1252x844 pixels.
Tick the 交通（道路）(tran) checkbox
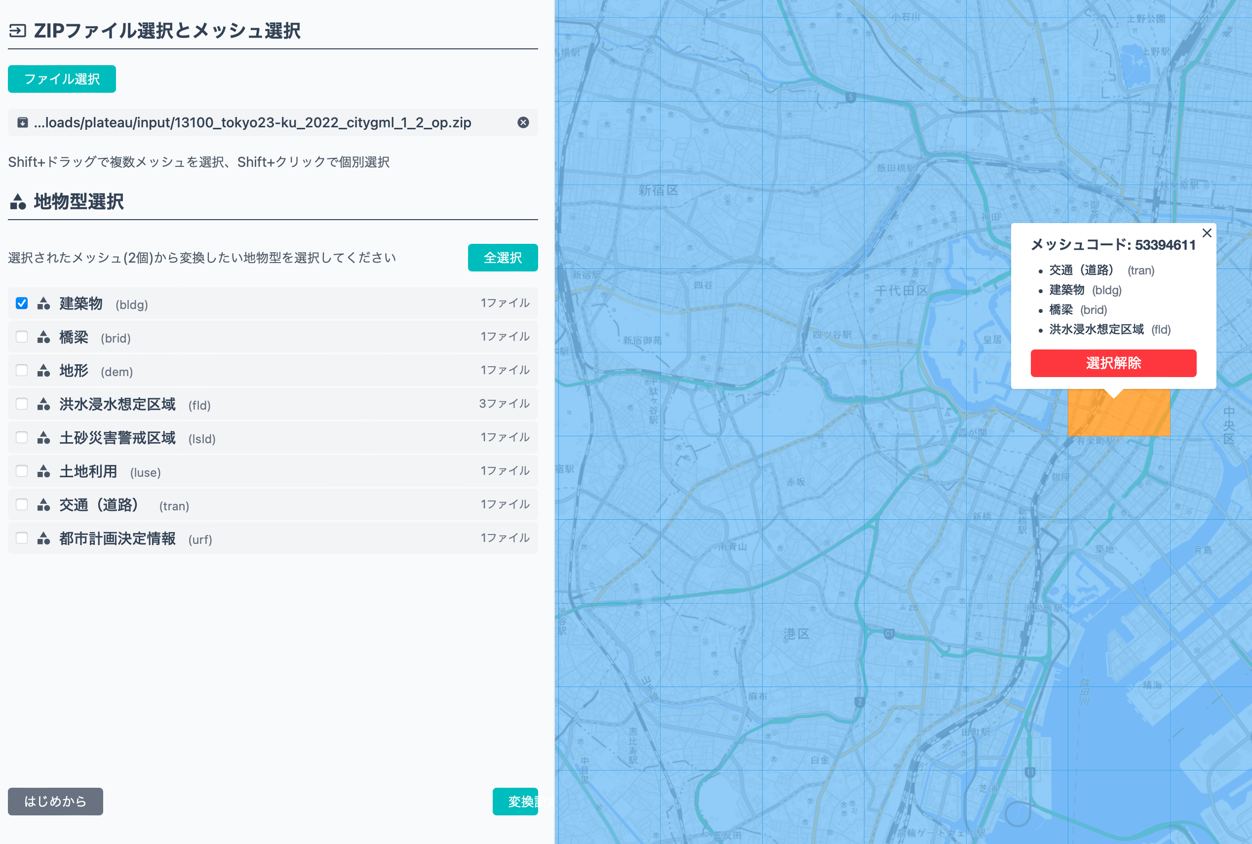22,505
